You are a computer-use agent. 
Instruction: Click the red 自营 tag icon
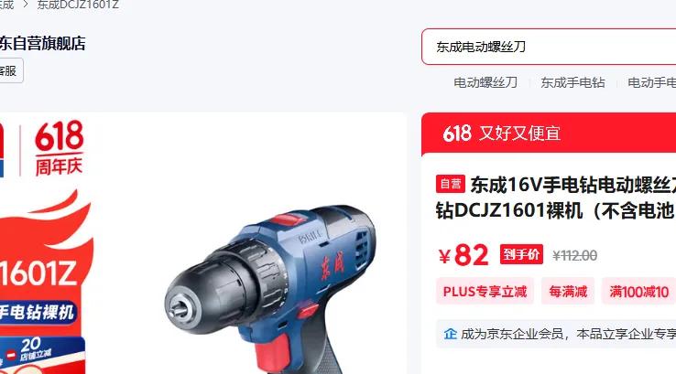pyautogui.click(x=451, y=184)
